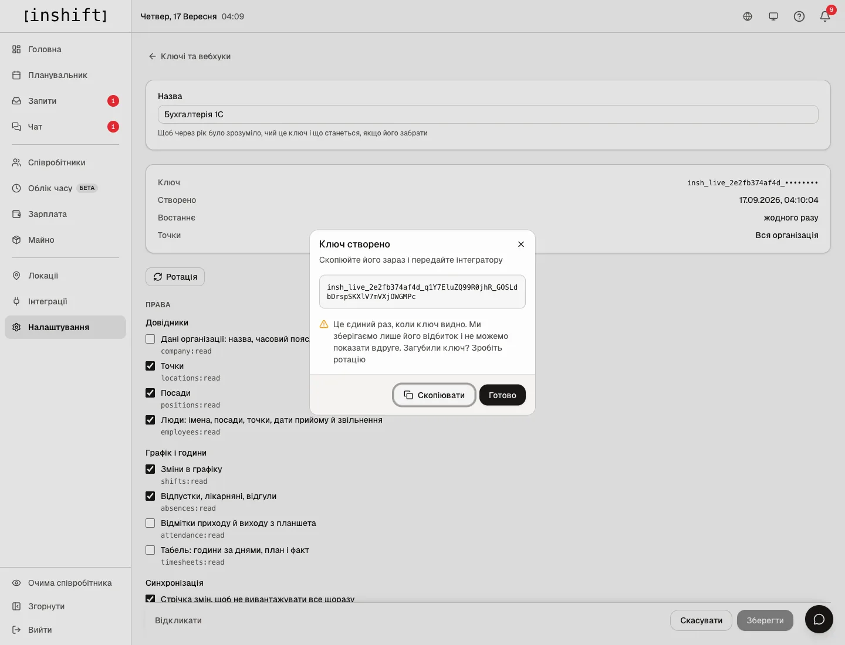This screenshot has width=845, height=645.
Task: Open language globe icon
Action: 748,16
